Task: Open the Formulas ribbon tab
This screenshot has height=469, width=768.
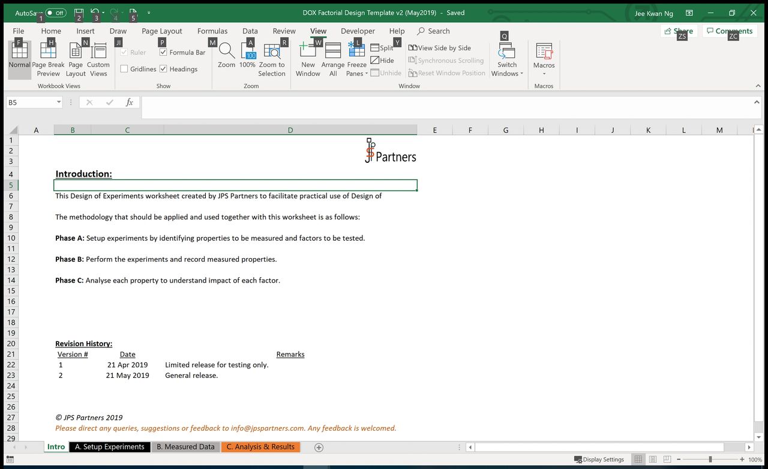Action: pyautogui.click(x=212, y=31)
